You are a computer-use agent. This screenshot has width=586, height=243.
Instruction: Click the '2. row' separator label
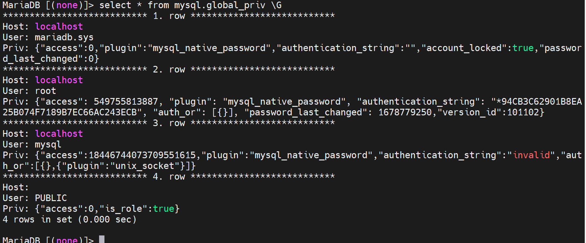pyautogui.click(x=169, y=69)
